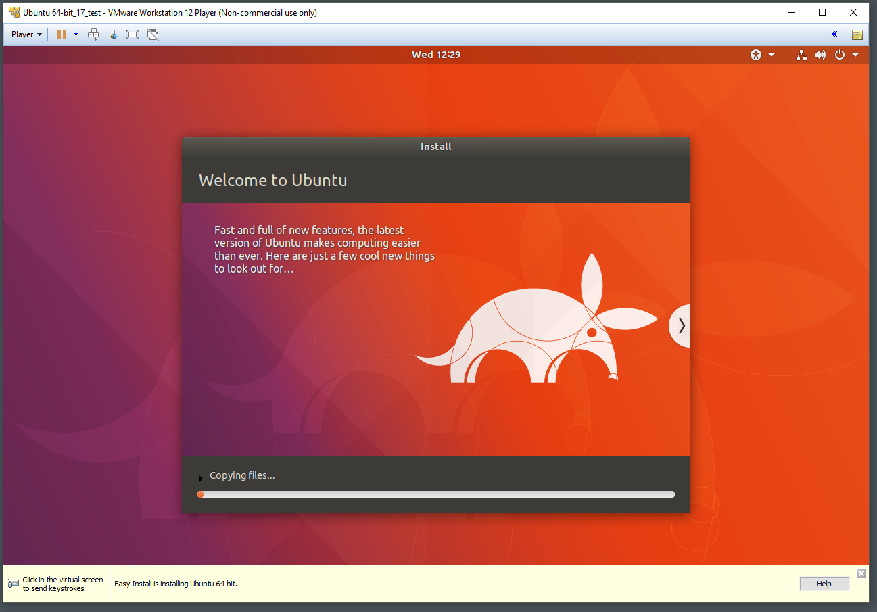This screenshot has width=877, height=612.
Task: Expand the power options arrow beside Pause
Action: tap(76, 34)
